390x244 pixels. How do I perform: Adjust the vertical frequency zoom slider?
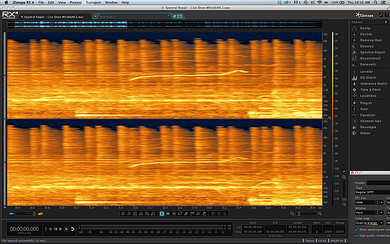tap(344, 190)
